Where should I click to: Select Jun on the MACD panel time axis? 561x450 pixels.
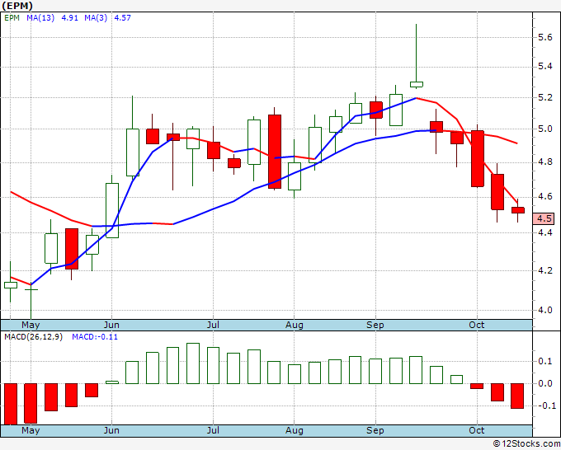click(x=111, y=430)
